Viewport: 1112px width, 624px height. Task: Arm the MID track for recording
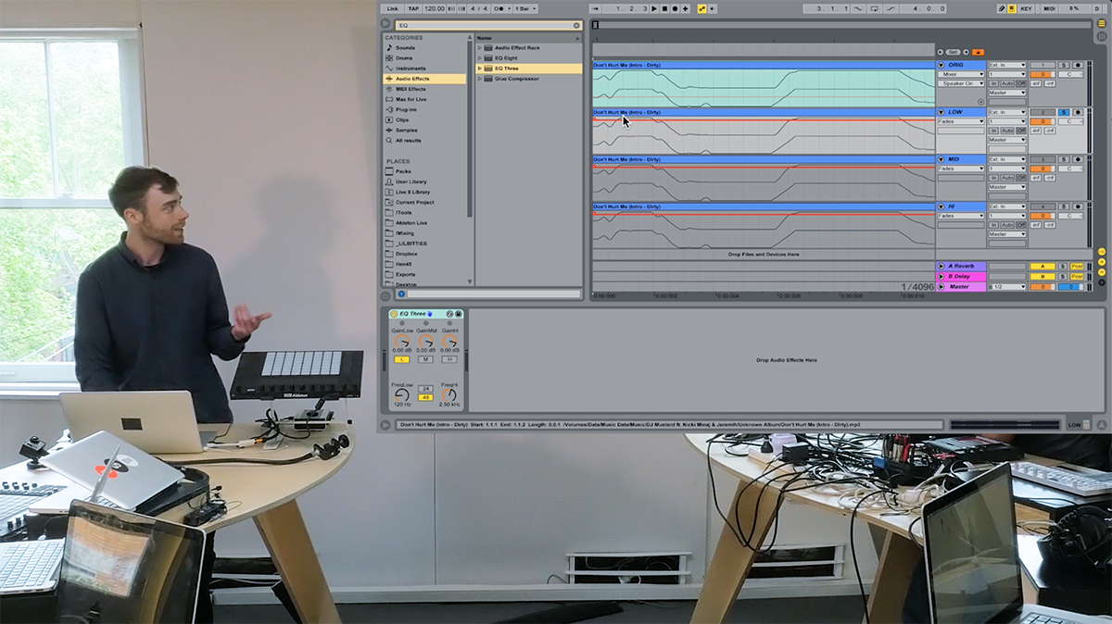1078,159
